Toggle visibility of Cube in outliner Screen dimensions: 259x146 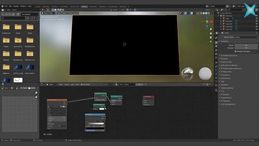[257, 19]
